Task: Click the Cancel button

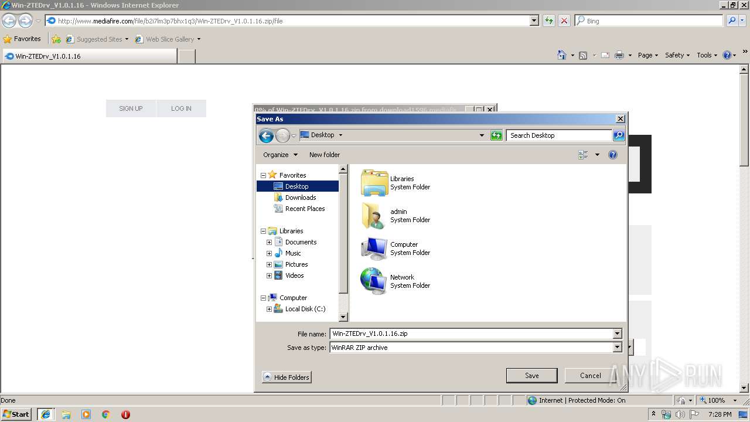Action: pos(590,376)
